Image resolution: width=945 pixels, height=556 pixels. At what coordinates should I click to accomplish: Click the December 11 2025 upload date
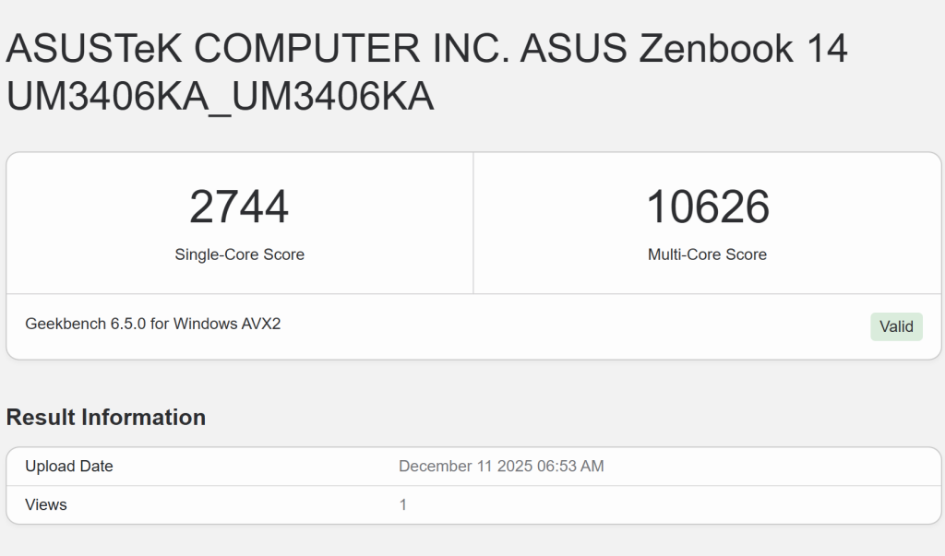(x=500, y=466)
